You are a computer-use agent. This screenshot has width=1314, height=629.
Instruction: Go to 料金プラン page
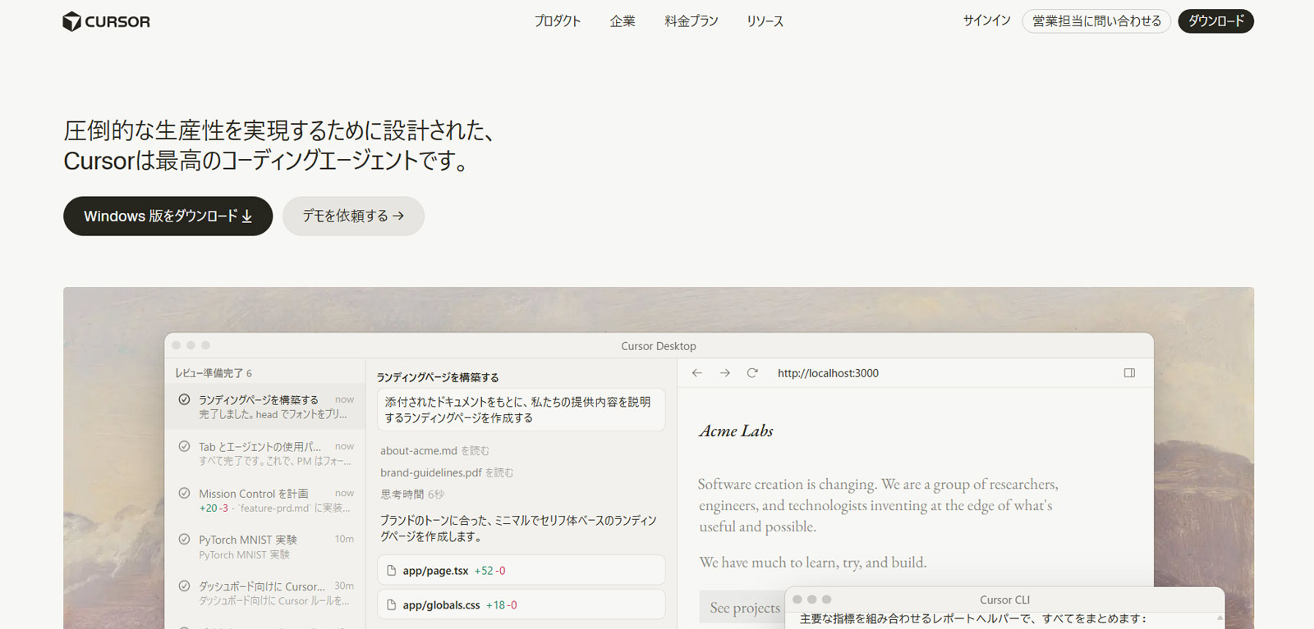point(691,21)
